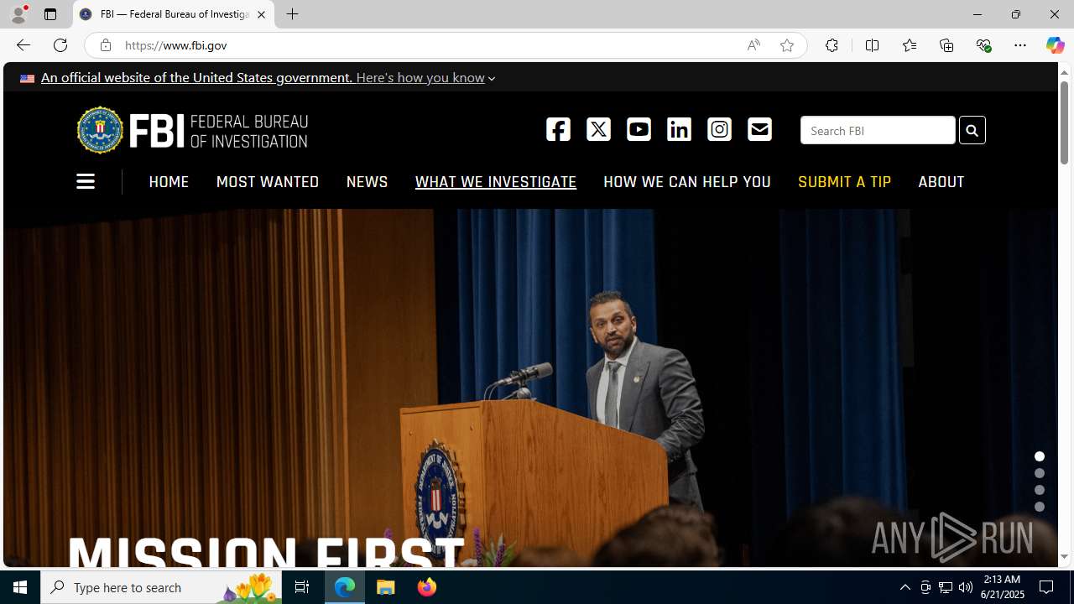Viewport: 1074px width, 604px height.
Task: Open HOW WE CAN HELP YOU
Action: 687,182
